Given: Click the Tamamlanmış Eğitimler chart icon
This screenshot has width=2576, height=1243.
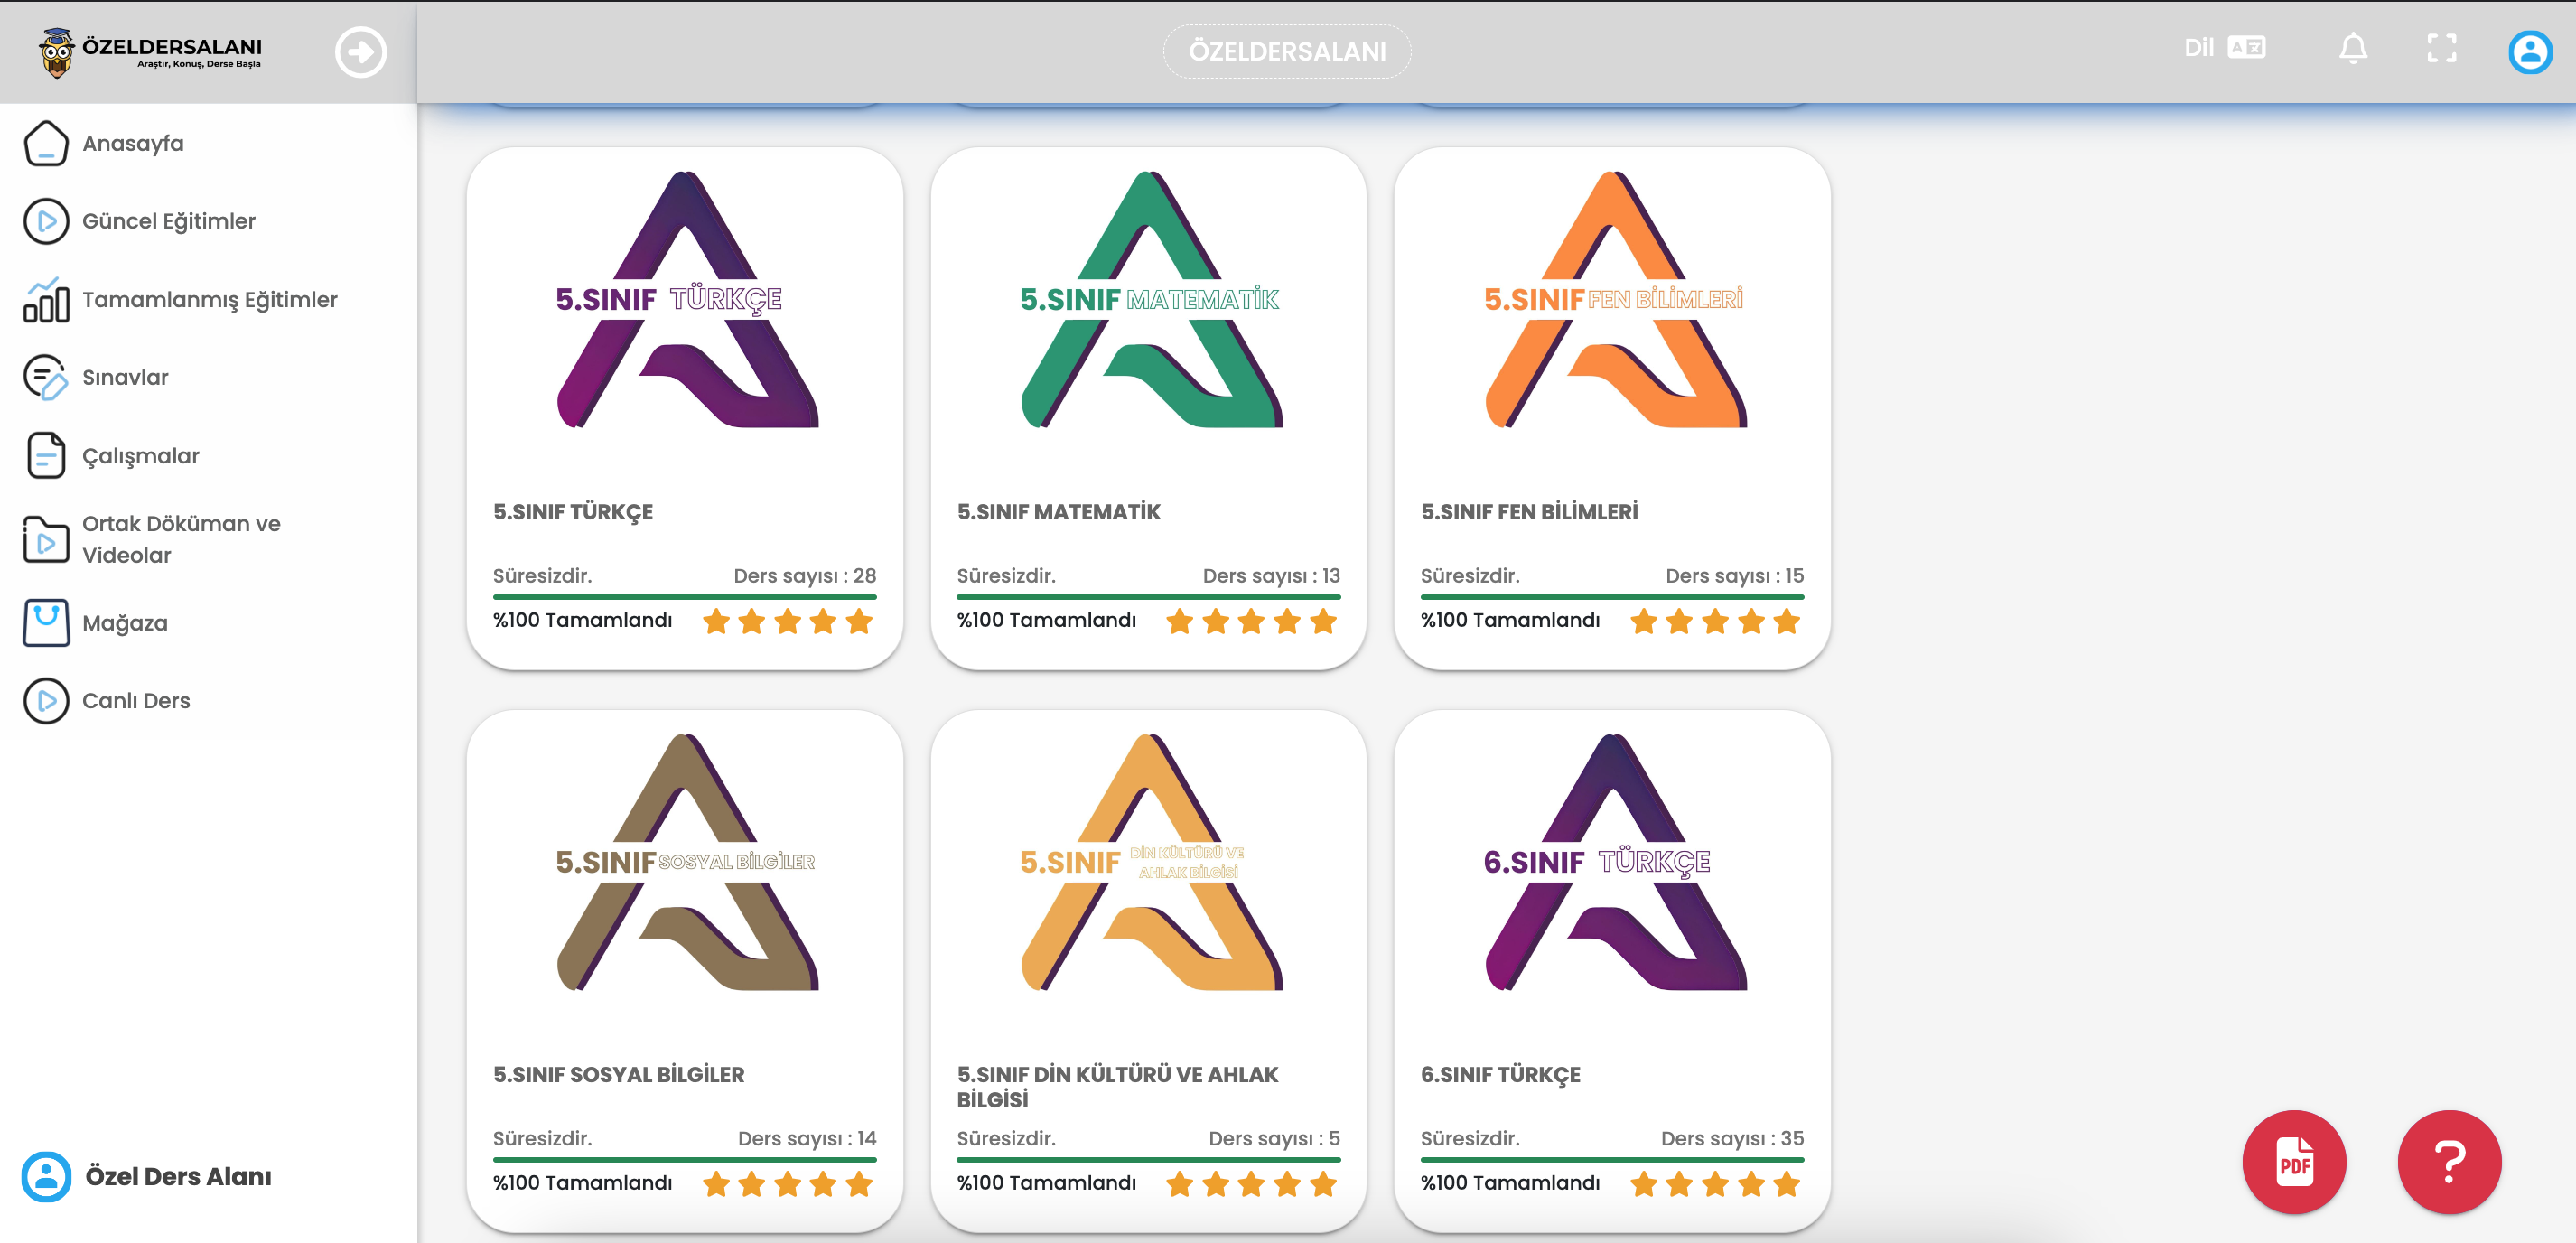Looking at the screenshot, I should tap(46, 300).
